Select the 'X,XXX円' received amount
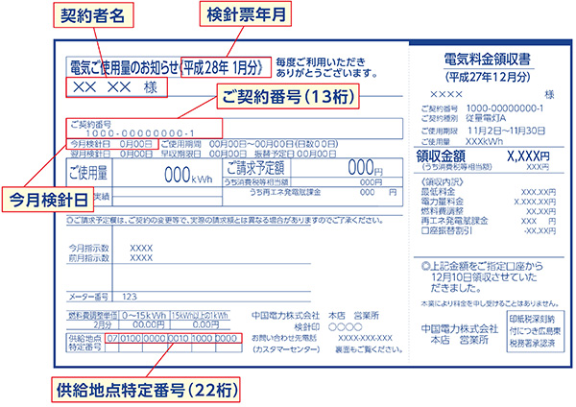Viewport: 576px width, 407px height. pos(528,156)
